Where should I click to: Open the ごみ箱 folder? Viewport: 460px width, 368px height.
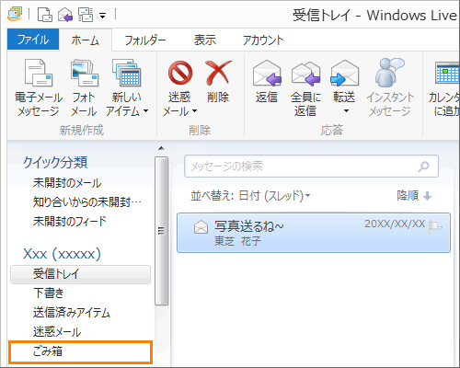[80, 351]
